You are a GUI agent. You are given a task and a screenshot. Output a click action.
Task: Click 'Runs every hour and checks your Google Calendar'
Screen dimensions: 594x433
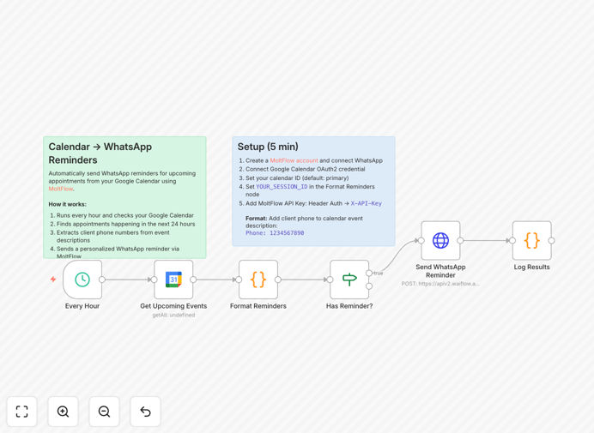pos(125,215)
